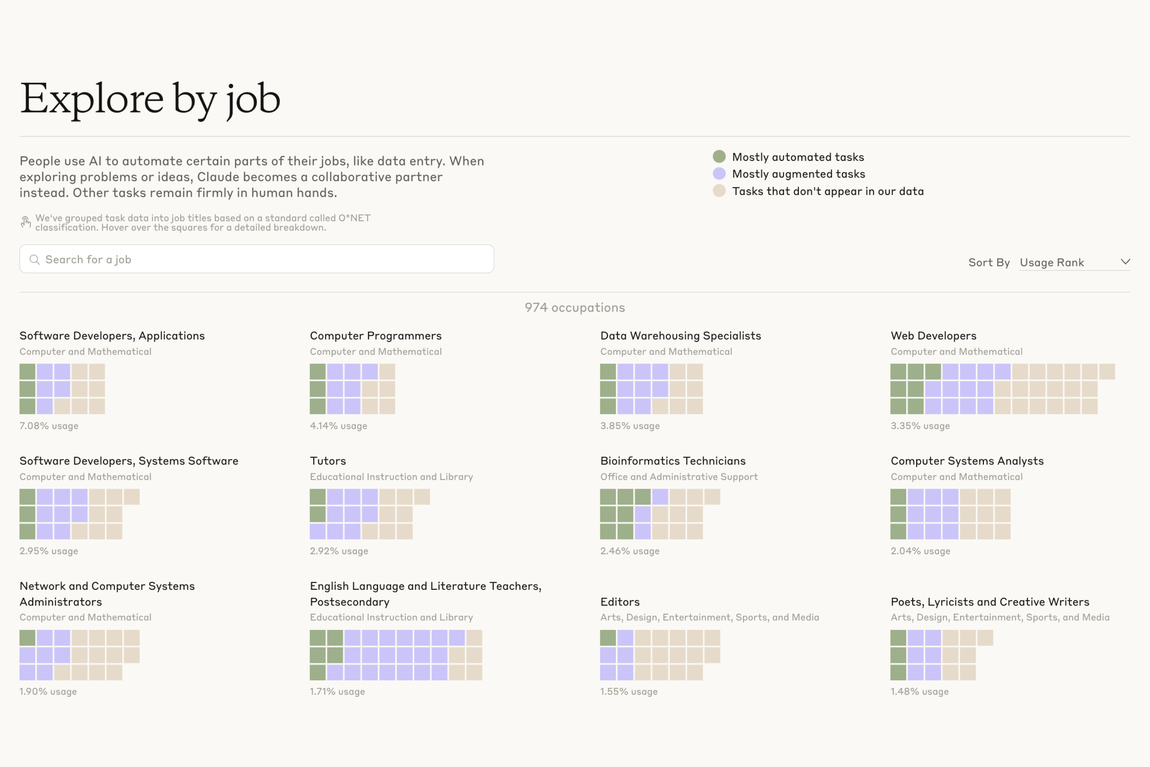Open the Computer Programmers job title
Viewport: 1150px width, 767px height.
376,336
